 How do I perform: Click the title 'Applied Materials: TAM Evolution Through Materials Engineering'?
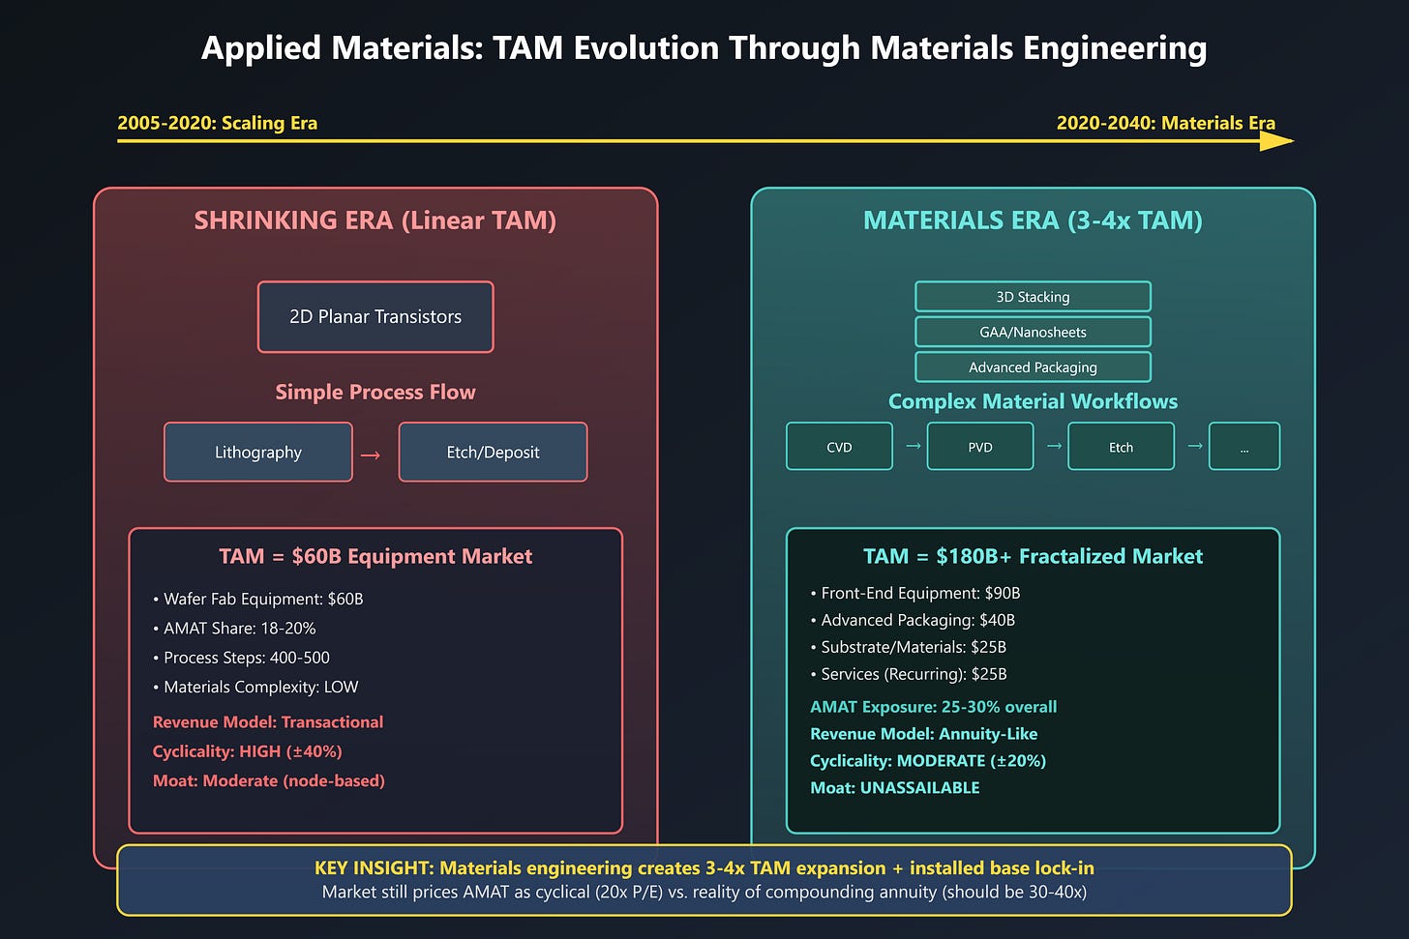coord(704,48)
